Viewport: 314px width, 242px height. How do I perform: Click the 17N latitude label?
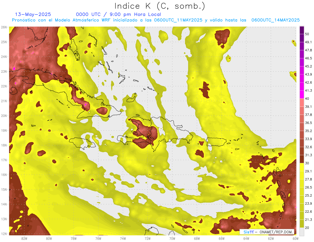point(4,160)
